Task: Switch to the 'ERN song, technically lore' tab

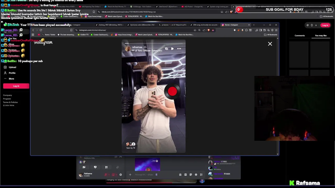Action: point(204,25)
